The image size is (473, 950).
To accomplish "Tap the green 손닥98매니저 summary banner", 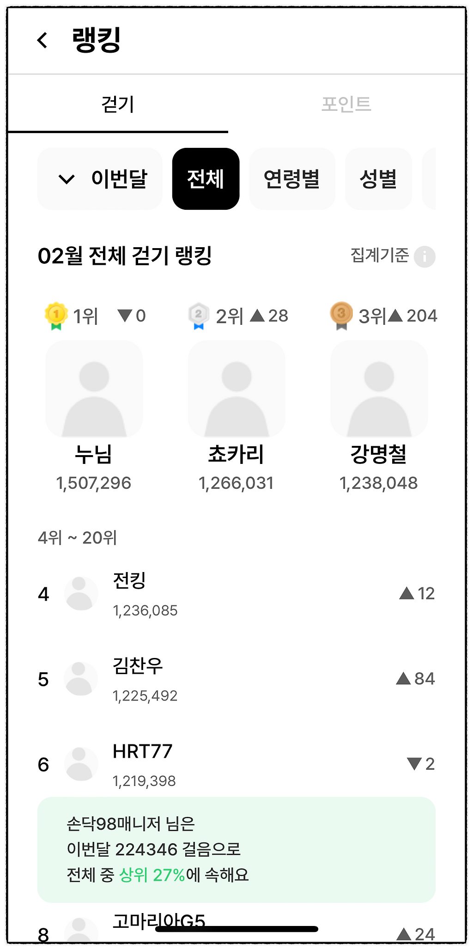I will click(236, 850).
